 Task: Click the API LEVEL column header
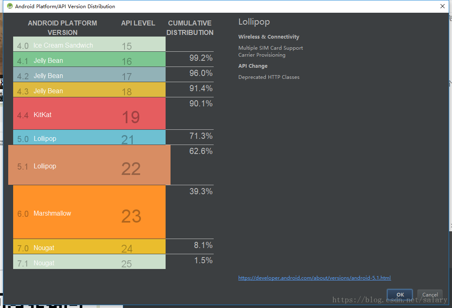coord(138,23)
